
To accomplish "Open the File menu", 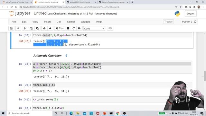I will pyautogui.click(x=14, y=22).
